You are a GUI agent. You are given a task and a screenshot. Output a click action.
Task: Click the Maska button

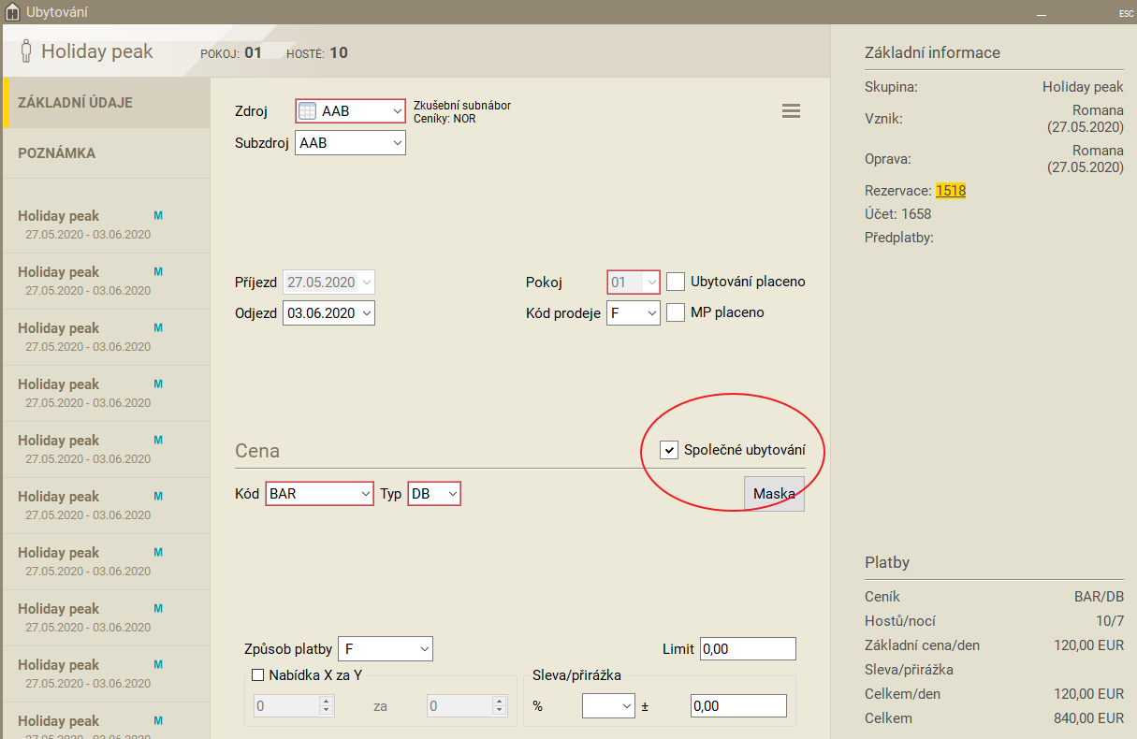(774, 494)
